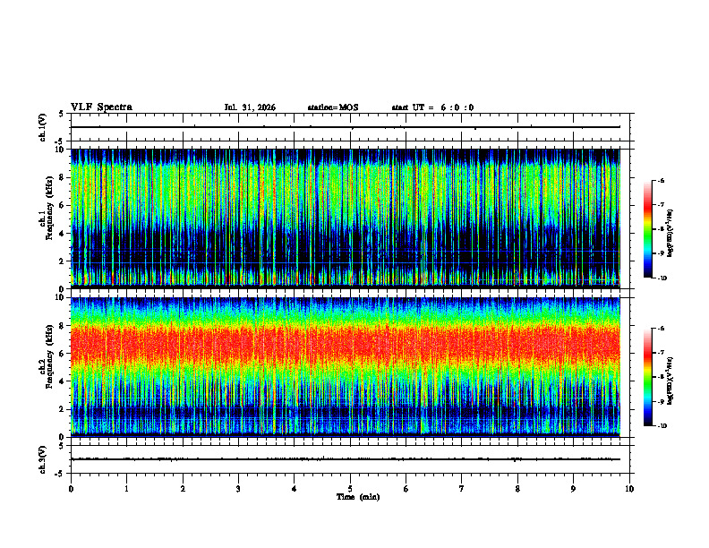This screenshot has height=548, width=709.
Task: Click the ch.2 spectrogram color scale bar
Action: coord(648,377)
